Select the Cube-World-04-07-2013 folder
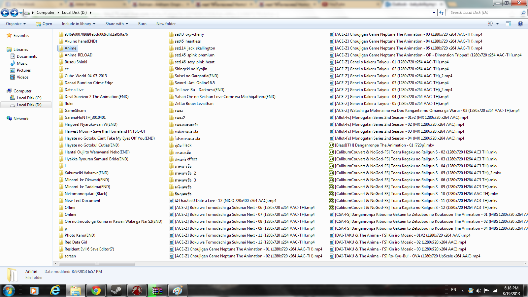This screenshot has height=297, width=528. (83, 76)
